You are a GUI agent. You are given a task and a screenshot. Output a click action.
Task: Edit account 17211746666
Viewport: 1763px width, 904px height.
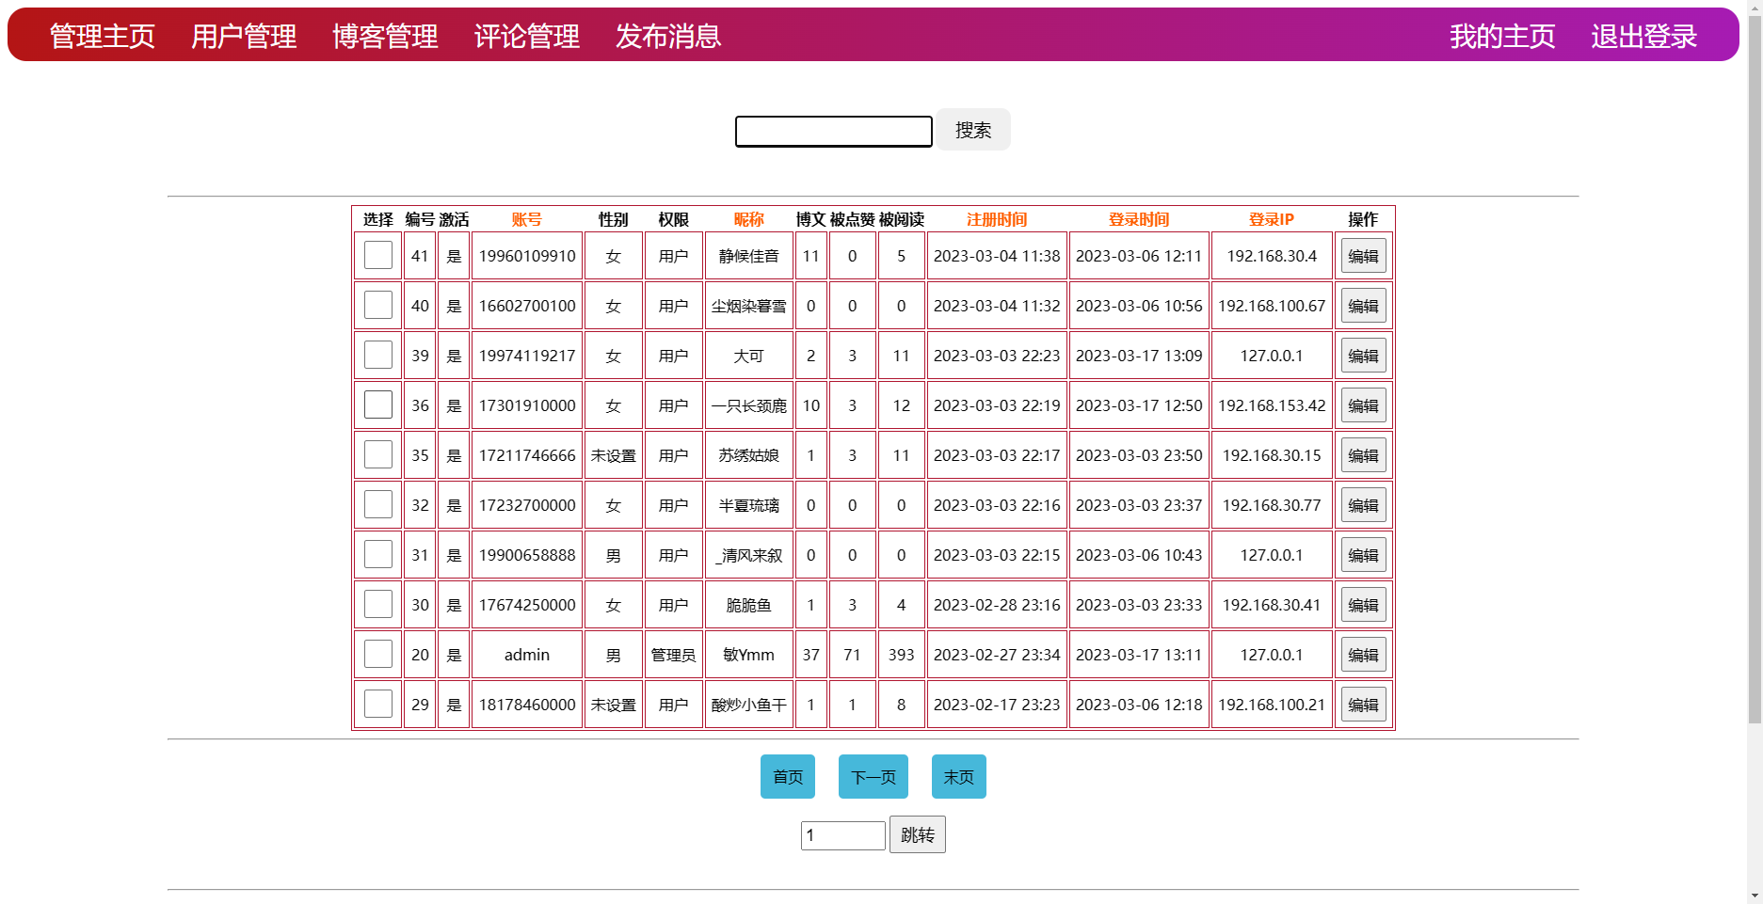coord(1363,455)
